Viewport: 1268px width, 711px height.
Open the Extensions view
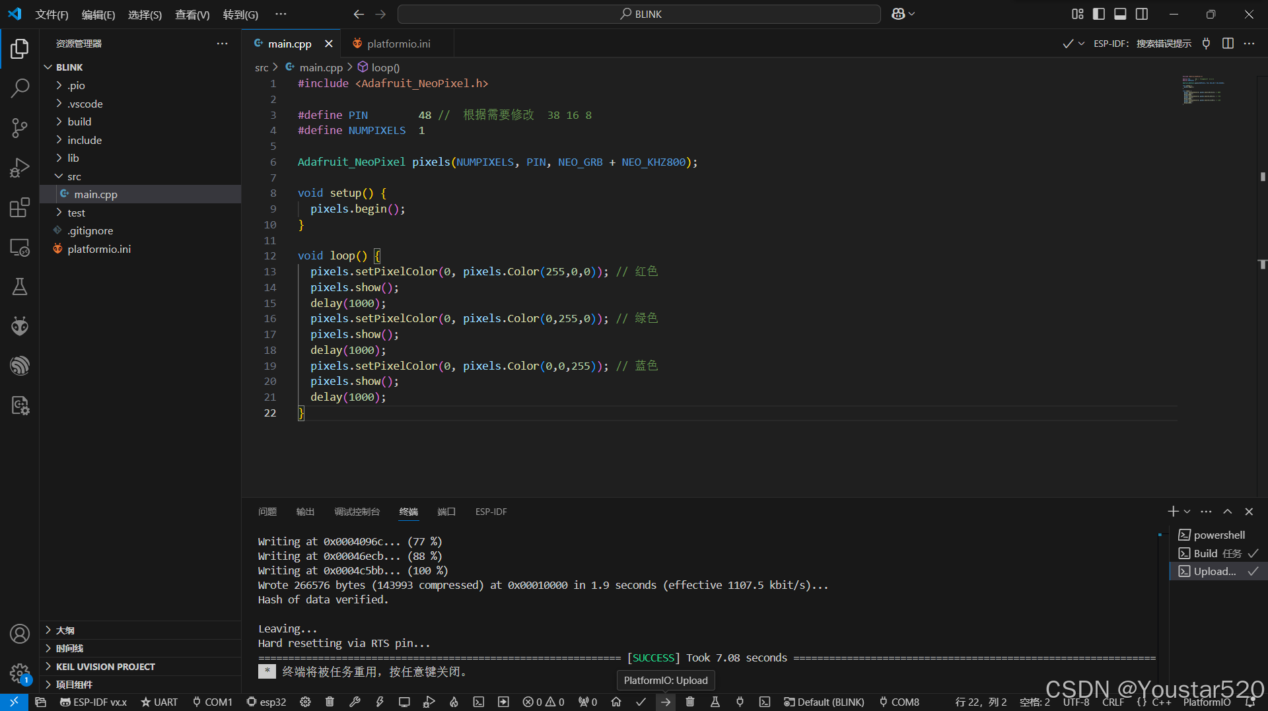click(x=20, y=207)
